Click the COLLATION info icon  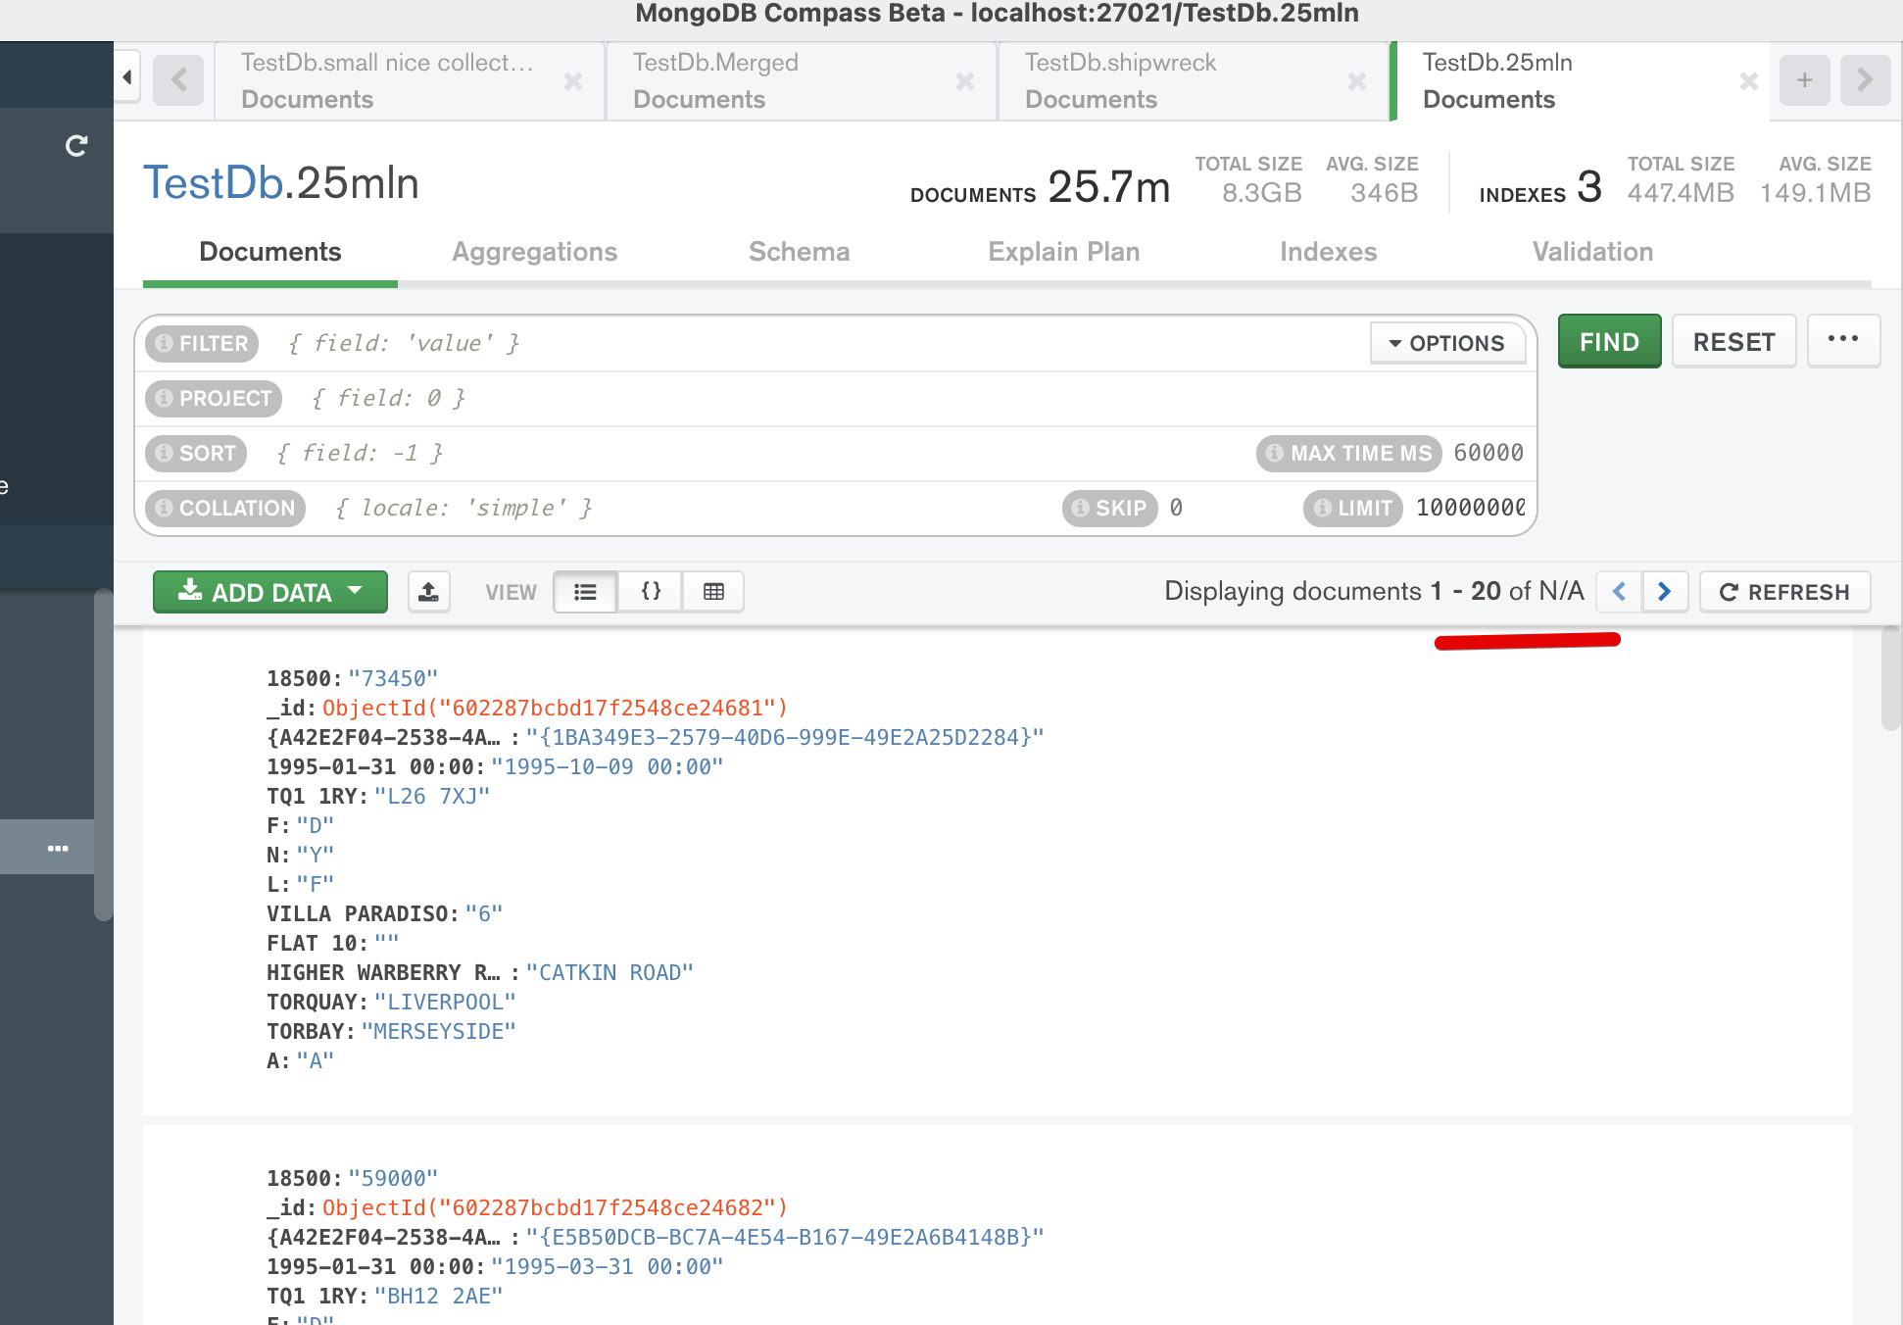coord(165,508)
